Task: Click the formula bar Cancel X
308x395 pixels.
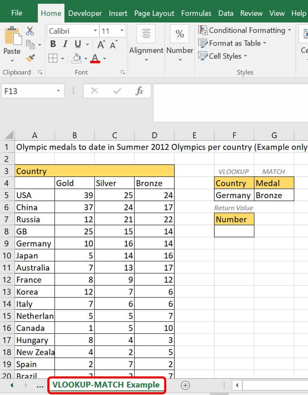Action: (94, 91)
